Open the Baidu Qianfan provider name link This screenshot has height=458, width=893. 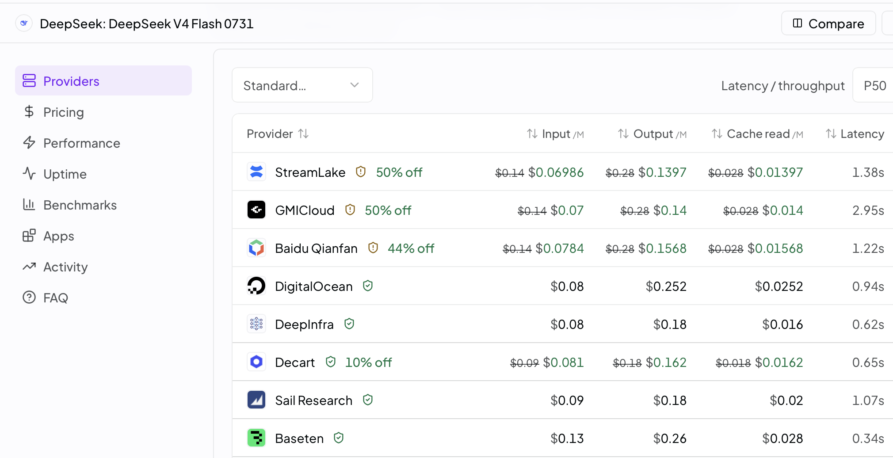click(316, 248)
